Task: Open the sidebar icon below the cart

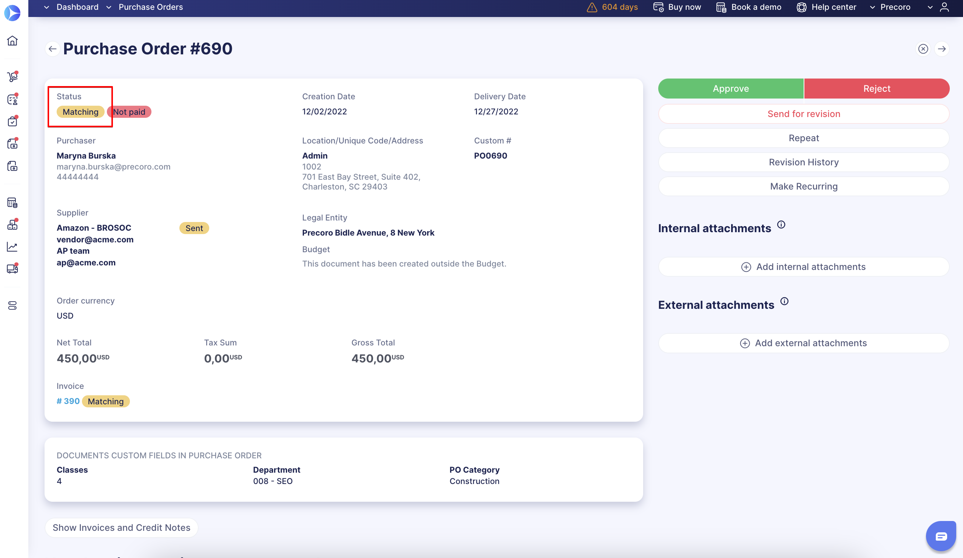Action: point(12,99)
